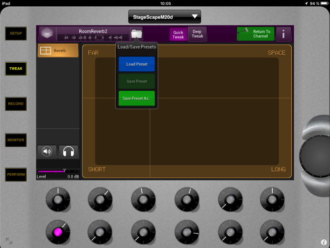The width and height of the screenshot is (330, 248).
Task: Open the SETUP mode tab
Action: (16, 33)
